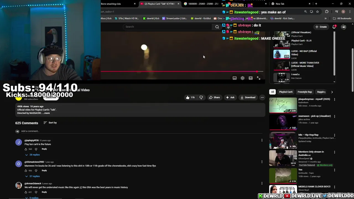The width and height of the screenshot is (354, 199).
Task: Open SFlix Watch HD bookmark
Action: point(126,19)
